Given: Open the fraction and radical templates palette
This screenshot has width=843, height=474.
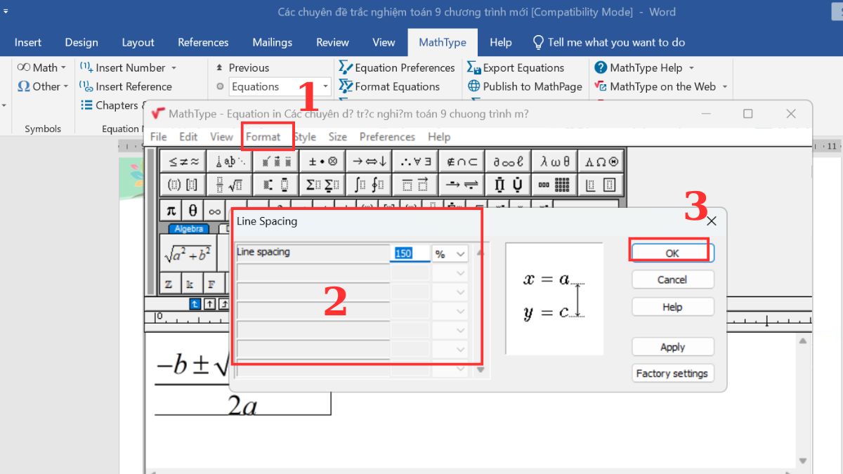Looking at the screenshot, I should (230, 185).
